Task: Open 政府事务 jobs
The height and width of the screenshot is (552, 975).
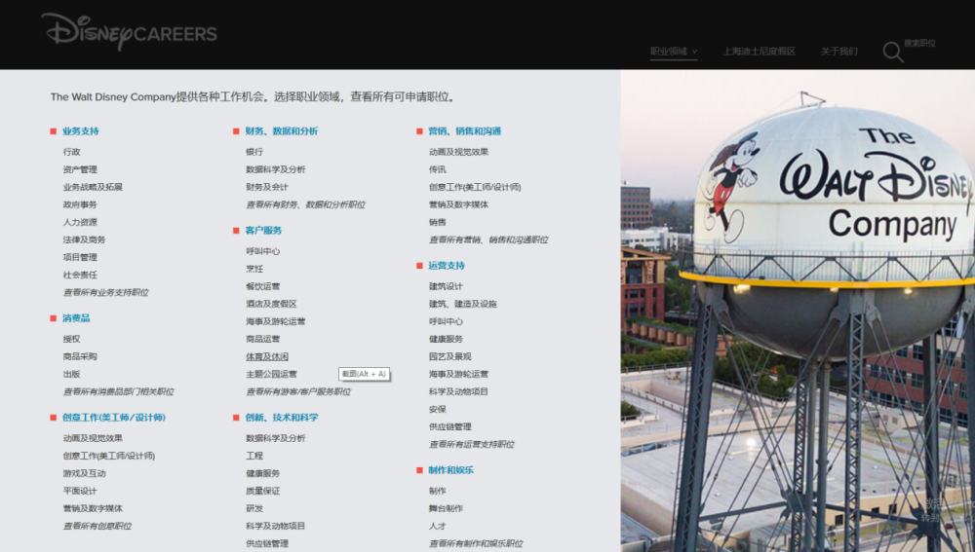Action: 80,204
